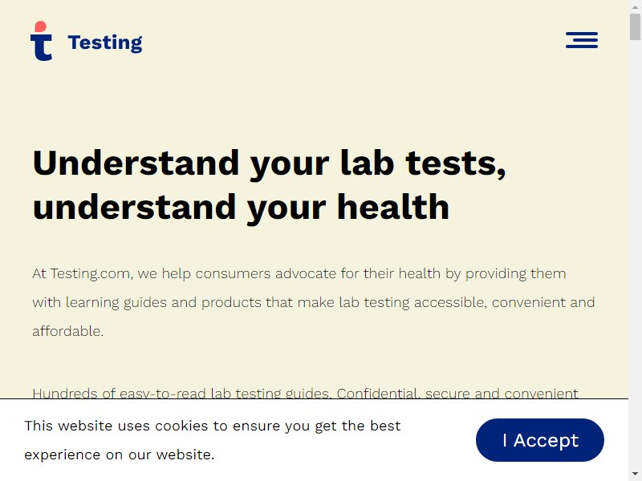The image size is (642, 481).
Task: Click the 'Understand your lab tests,' headline line
Action: click(x=269, y=164)
